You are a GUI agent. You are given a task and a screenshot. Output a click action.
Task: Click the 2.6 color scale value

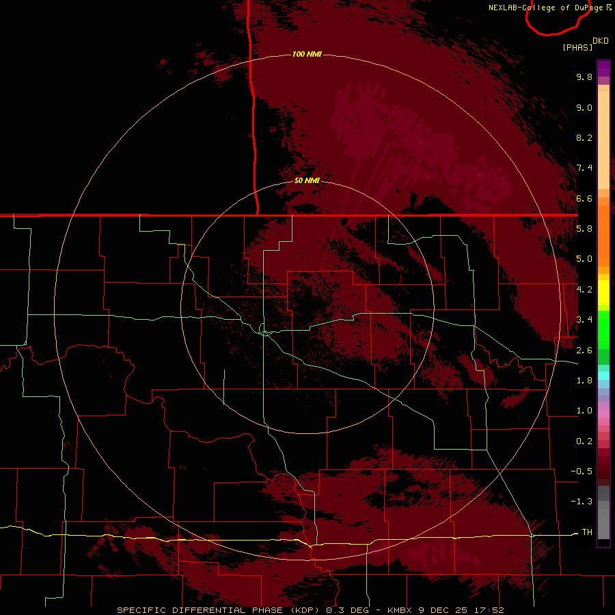point(584,351)
